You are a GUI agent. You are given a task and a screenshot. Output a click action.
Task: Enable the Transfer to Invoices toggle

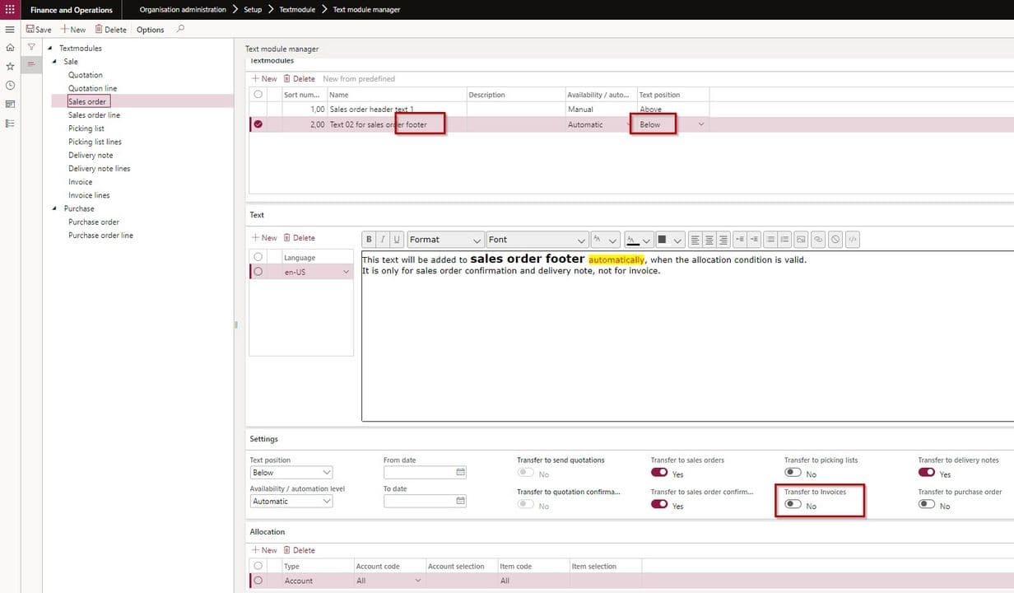[793, 505]
